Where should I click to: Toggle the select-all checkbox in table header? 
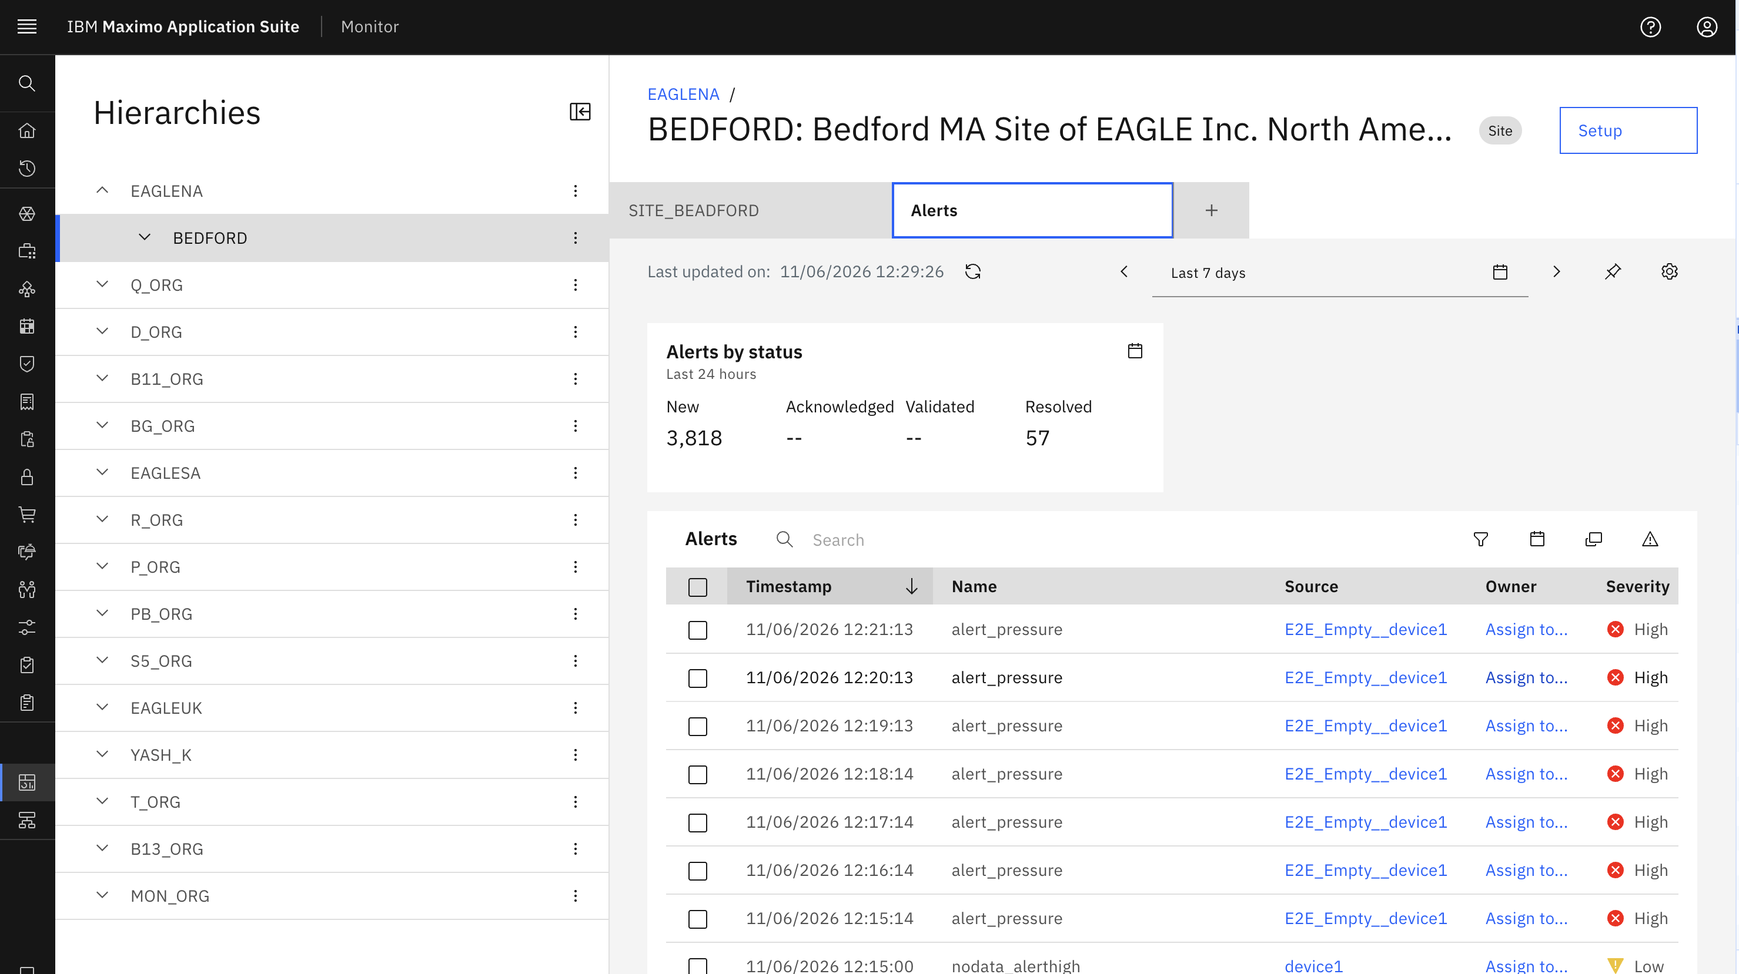coord(697,587)
